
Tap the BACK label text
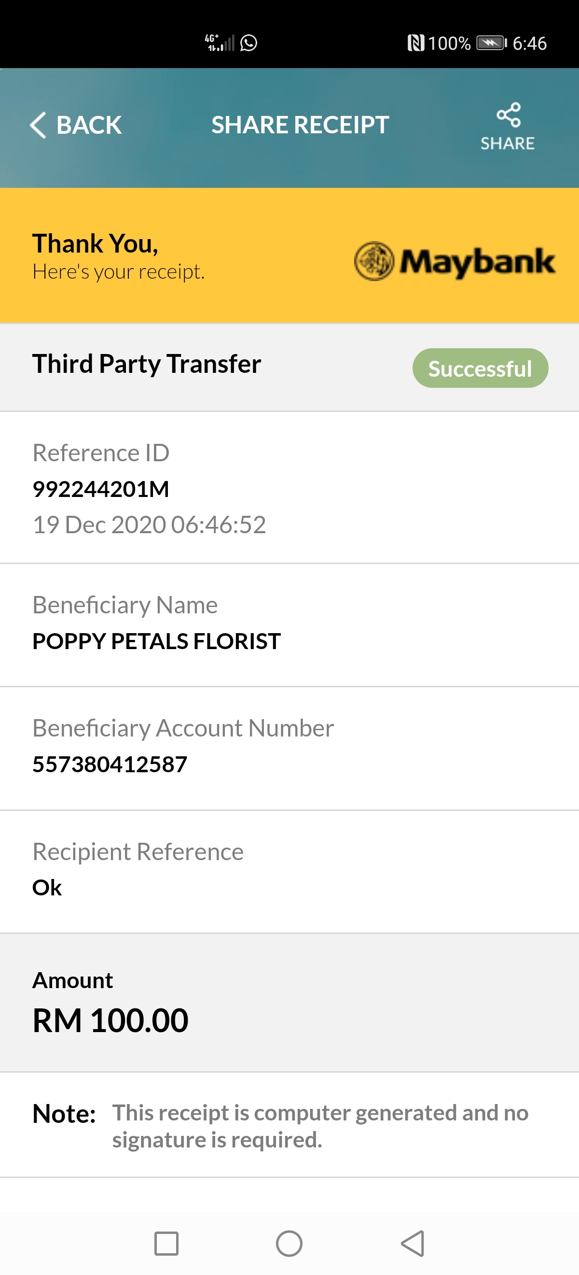point(89,125)
